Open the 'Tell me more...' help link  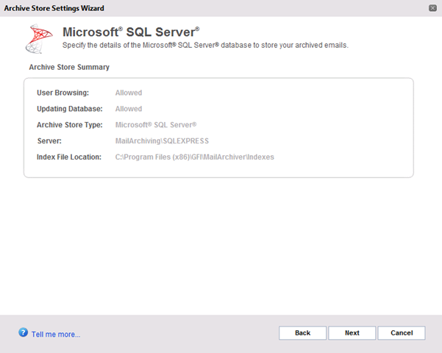click(x=56, y=334)
